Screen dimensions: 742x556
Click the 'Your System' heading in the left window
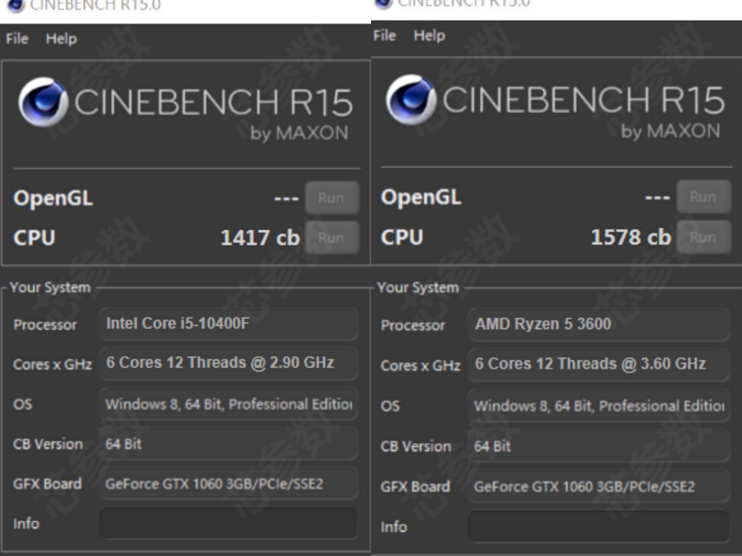50,288
